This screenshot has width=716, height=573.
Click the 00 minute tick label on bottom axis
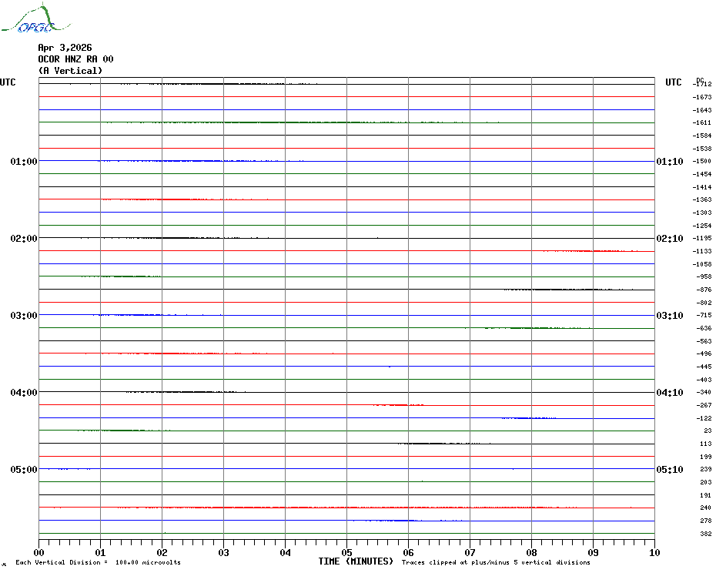tap(39, 552)
